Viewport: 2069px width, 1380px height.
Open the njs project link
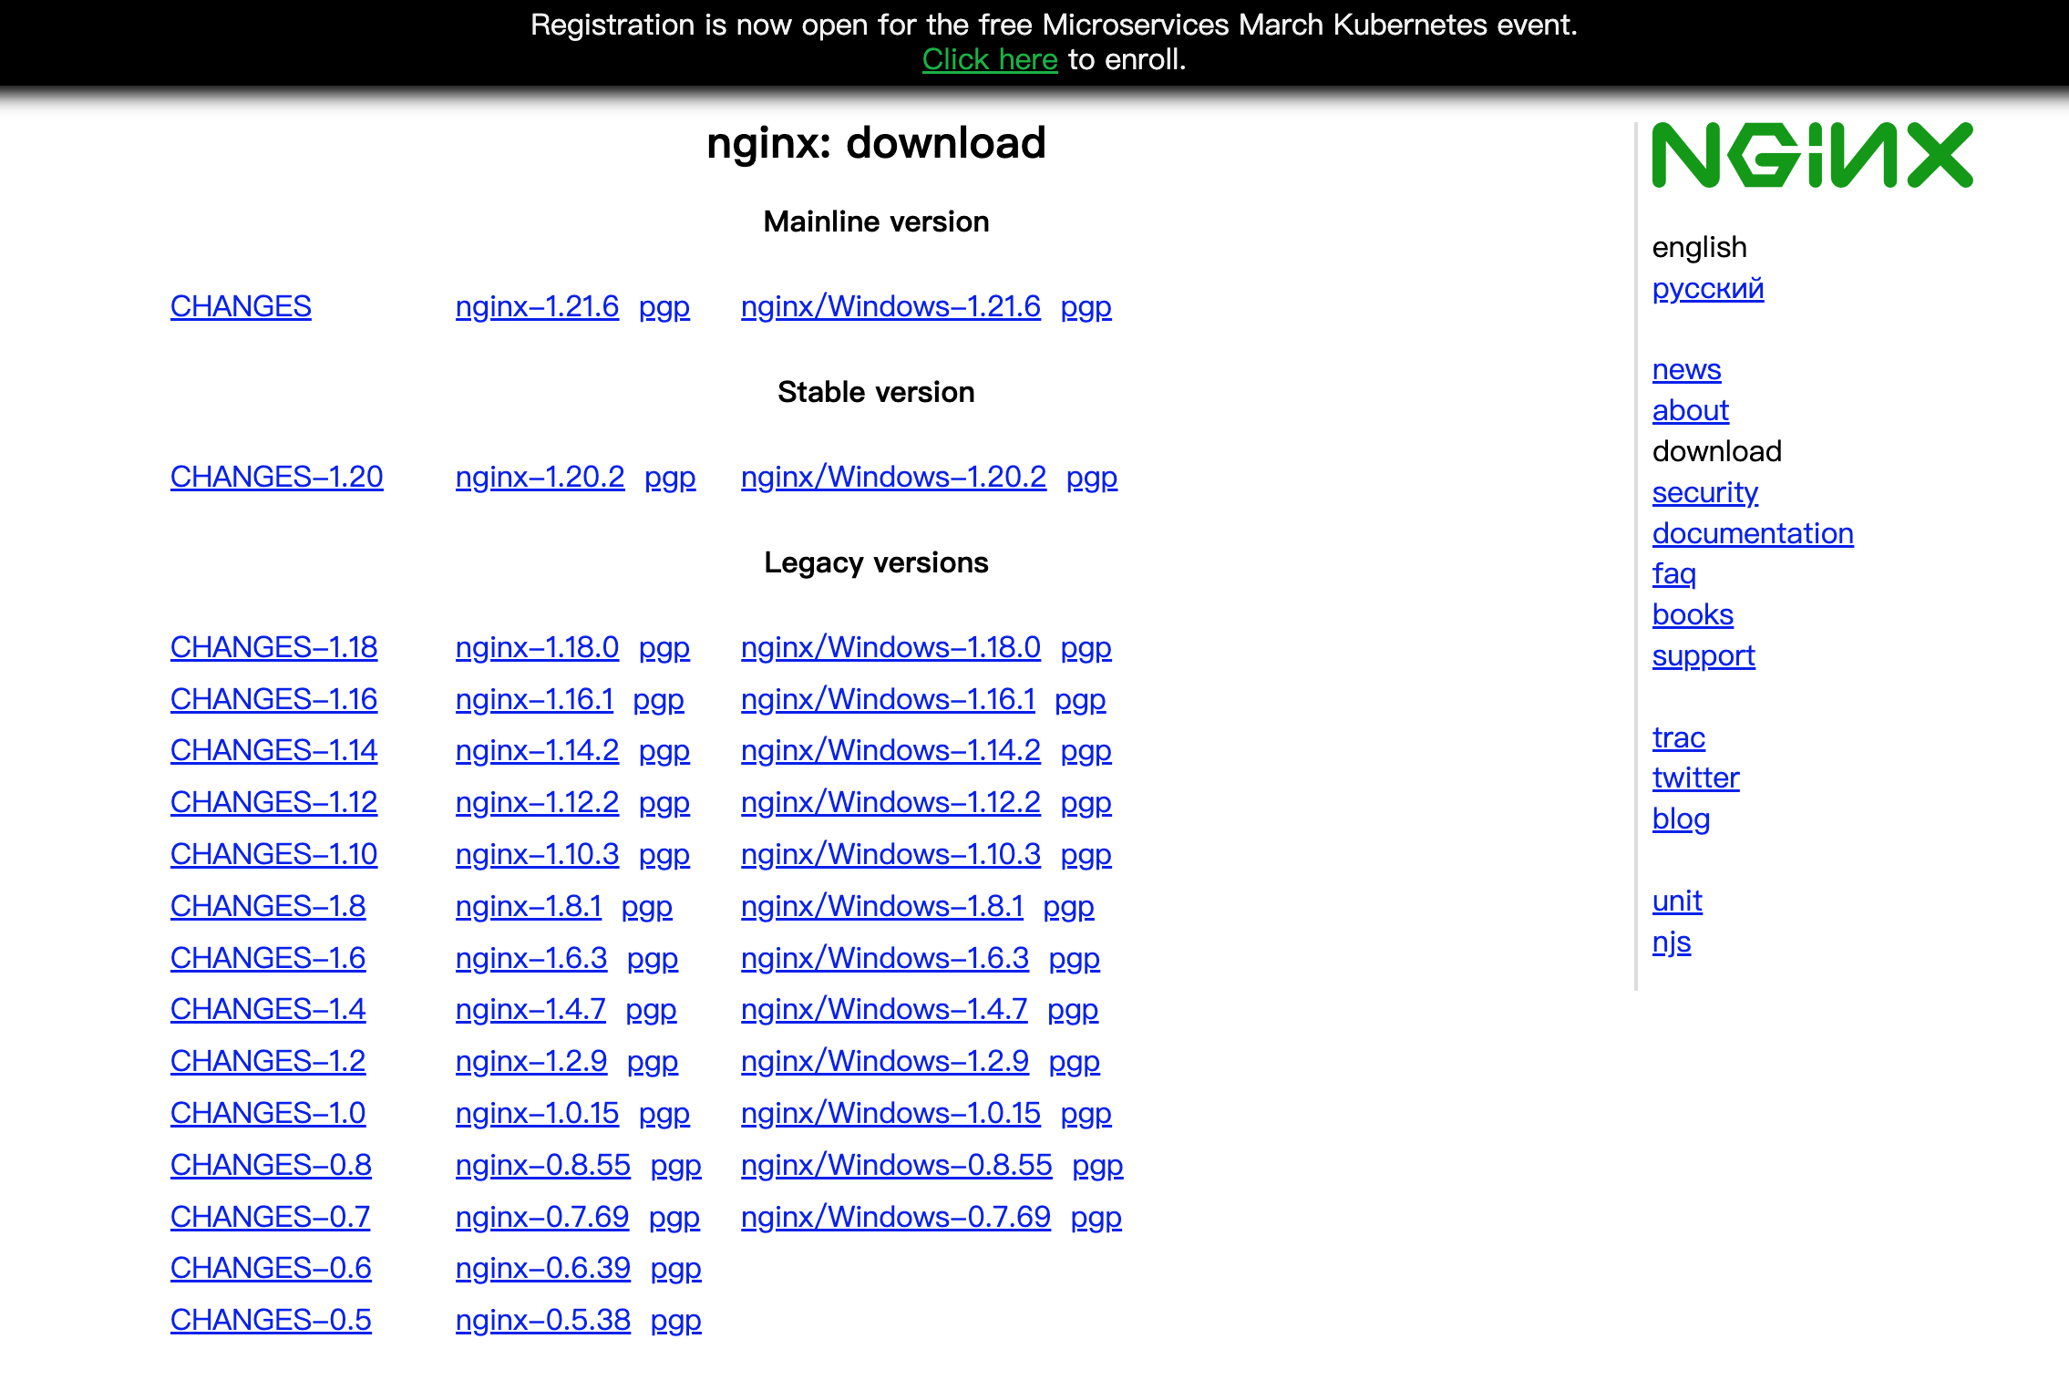[1672, 942]
